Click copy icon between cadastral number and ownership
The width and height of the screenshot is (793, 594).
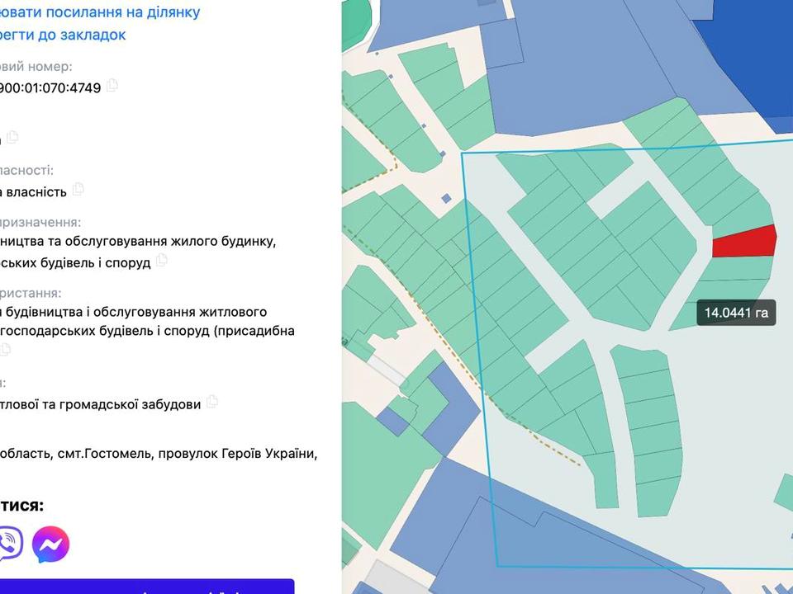[x=12, y=137]
